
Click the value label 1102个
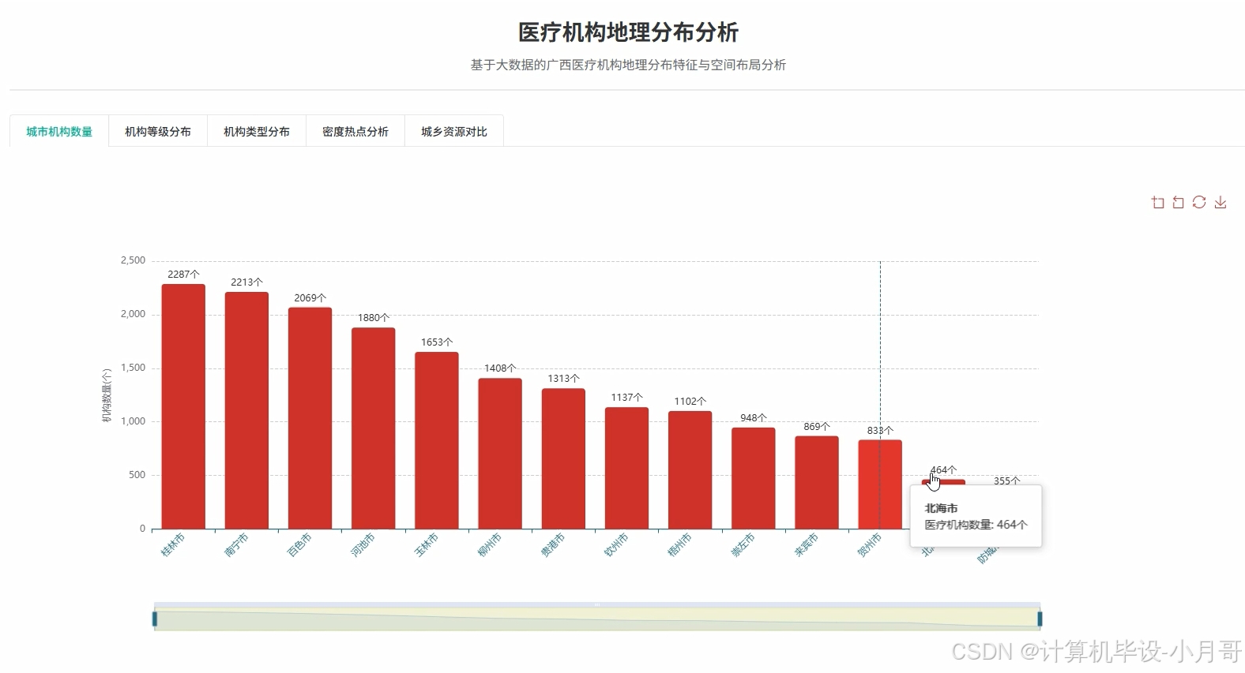click(x=690, y=402)
